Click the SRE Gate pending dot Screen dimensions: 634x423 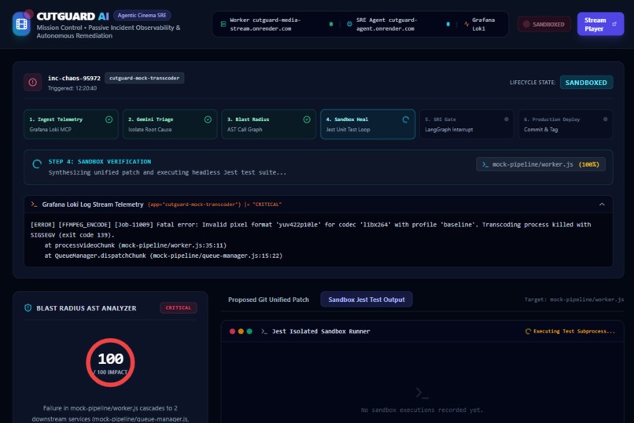(x=507, y=120)
